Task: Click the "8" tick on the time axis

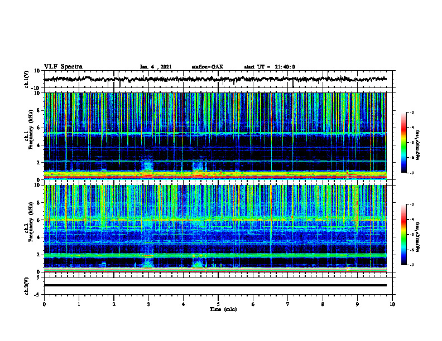Action: pos(323,304)
